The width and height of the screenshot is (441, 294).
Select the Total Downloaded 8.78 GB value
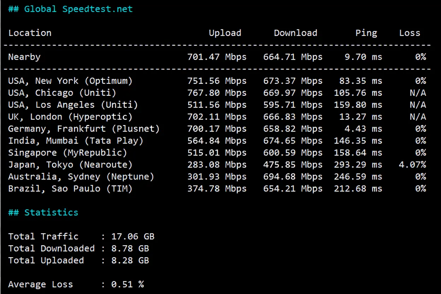pos(128,248)
